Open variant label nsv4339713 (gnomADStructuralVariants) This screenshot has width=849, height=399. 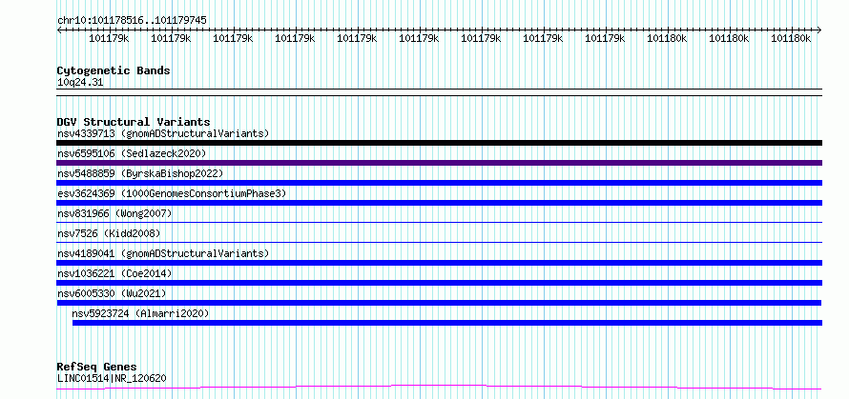point(163,133)
